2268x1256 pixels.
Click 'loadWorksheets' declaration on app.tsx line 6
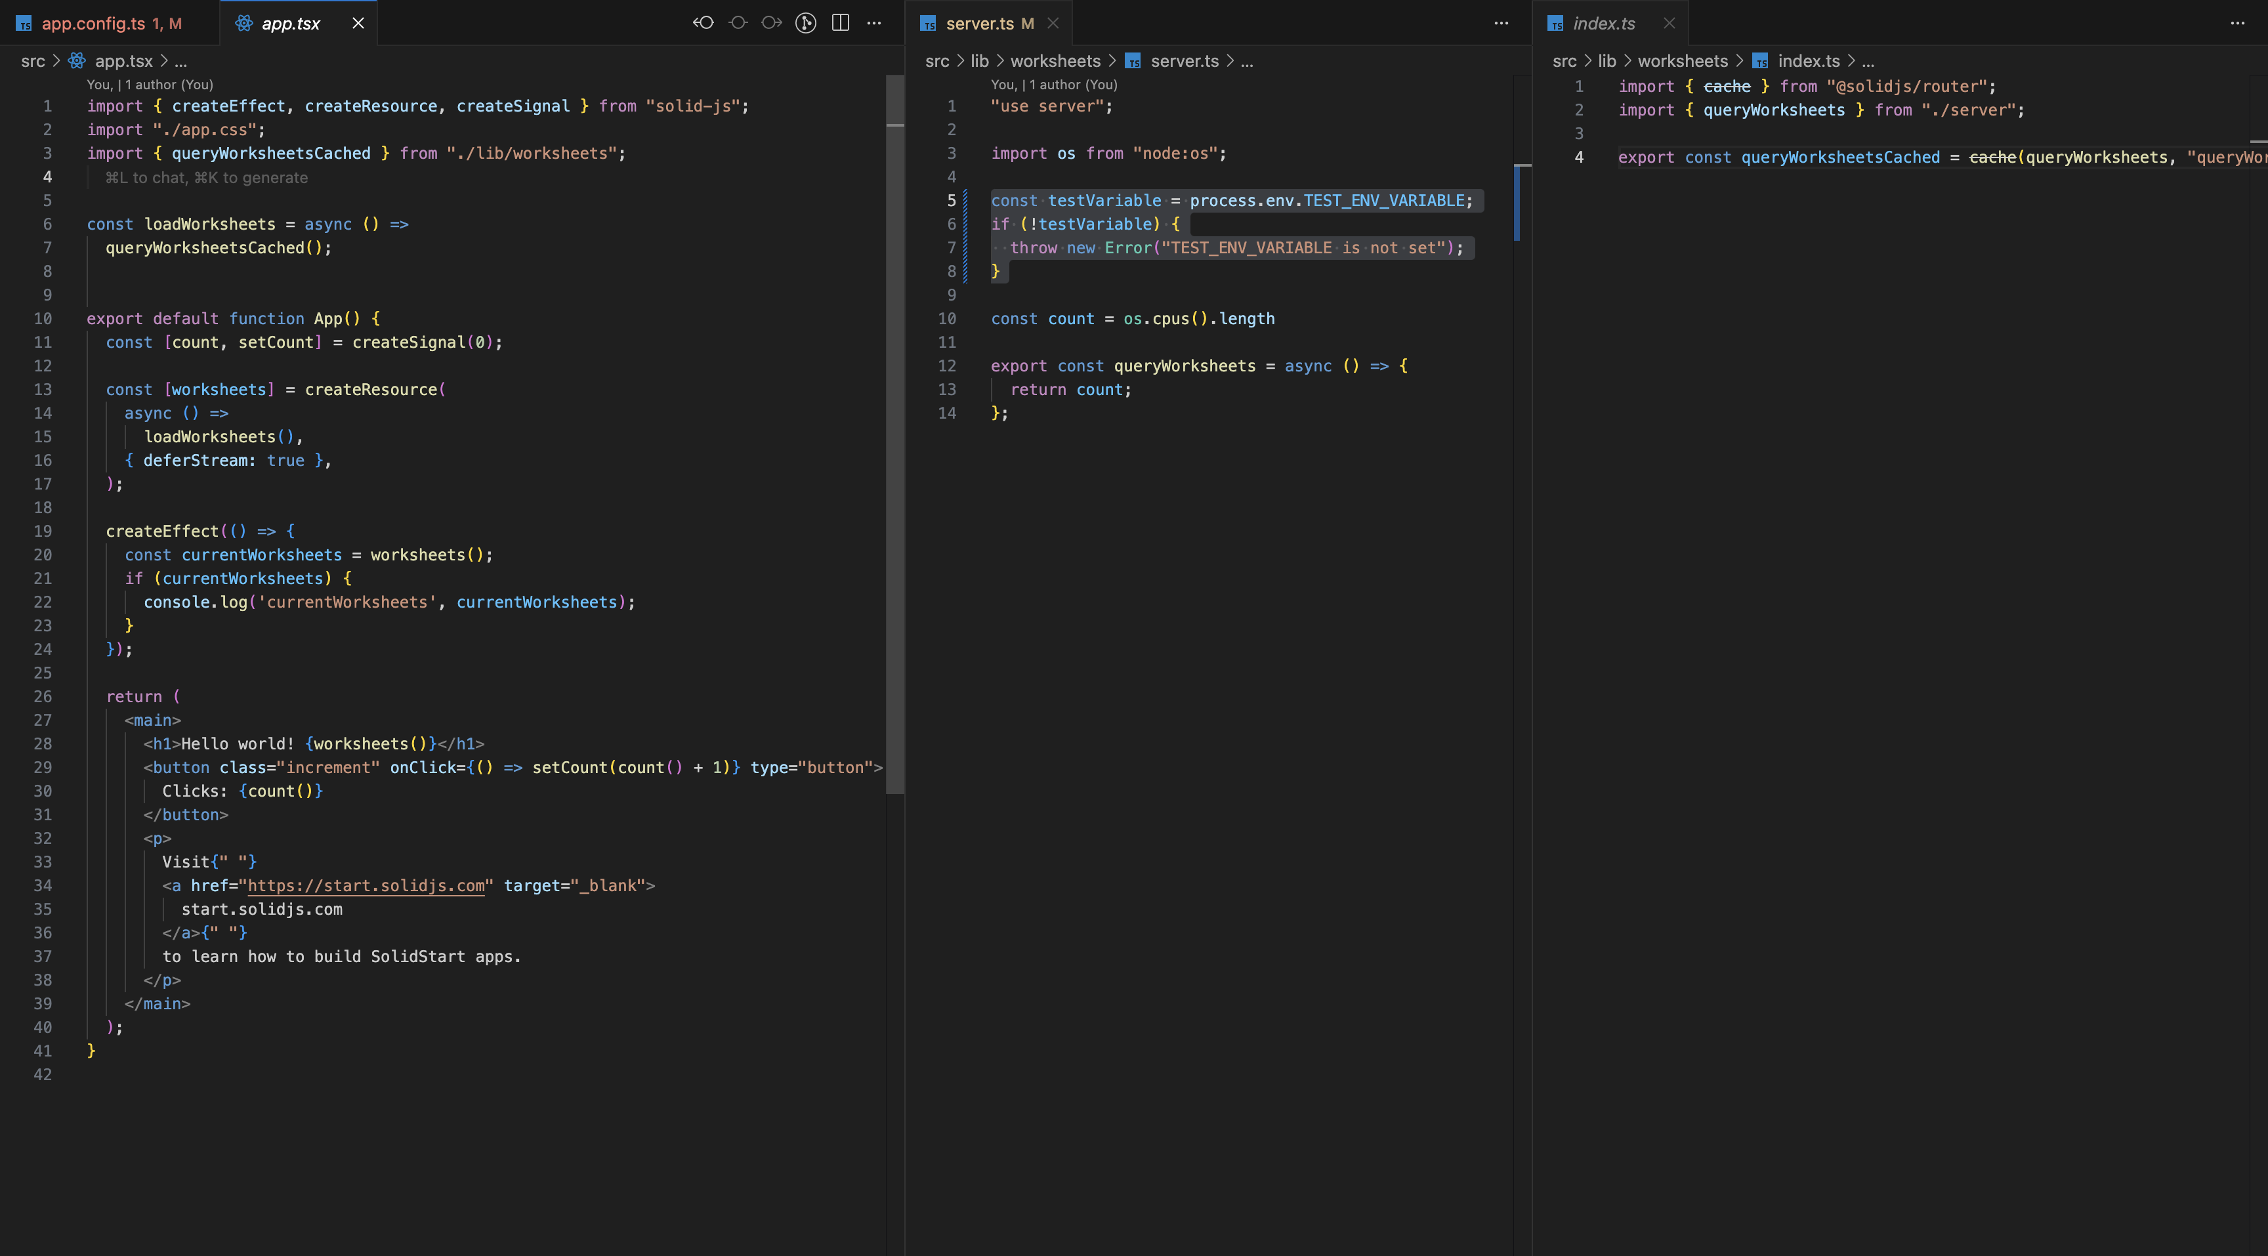209,224
